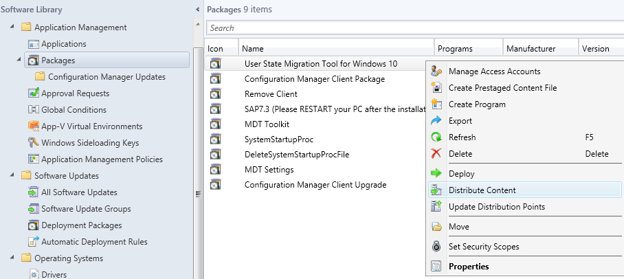
Task: Click the App-V Virtual Environments icon
Action: pyautogui.click(x=34, y=126)
